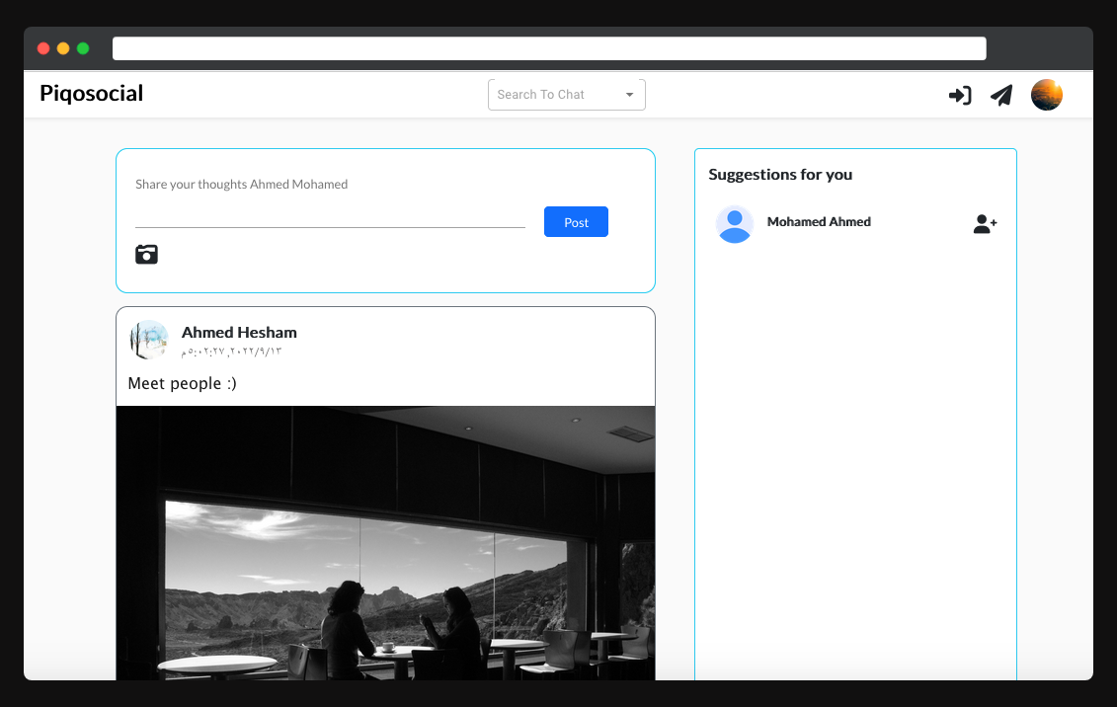
Task: Click the green zoom window button
Action: tap(83, 47)
